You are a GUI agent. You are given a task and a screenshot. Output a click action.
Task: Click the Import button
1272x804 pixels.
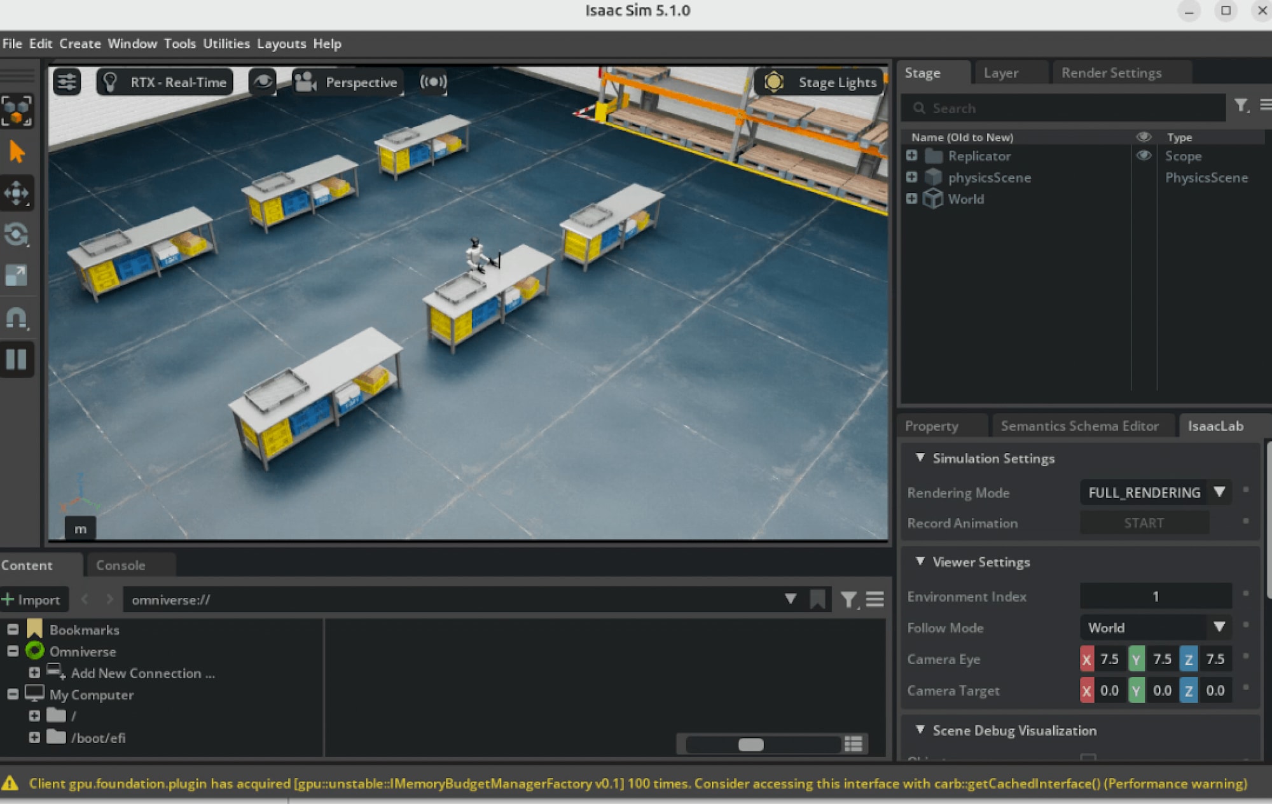tap(32, 599)
